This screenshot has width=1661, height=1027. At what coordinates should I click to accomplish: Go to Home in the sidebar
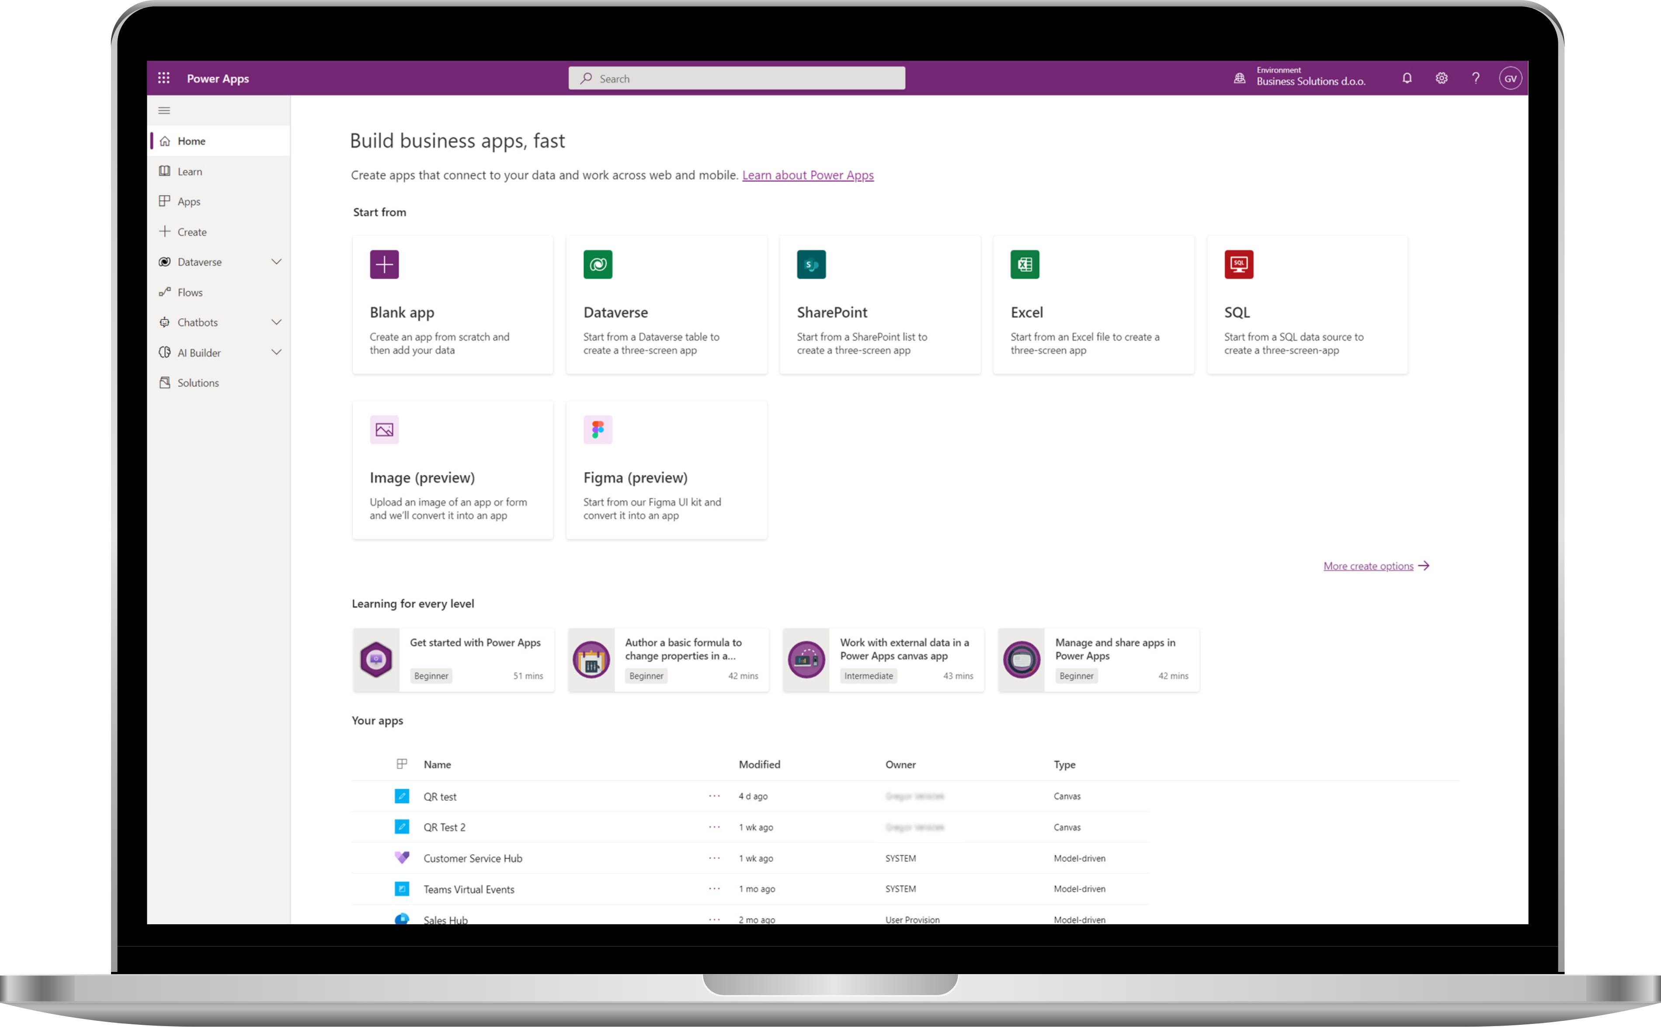[x=219, y=141]
